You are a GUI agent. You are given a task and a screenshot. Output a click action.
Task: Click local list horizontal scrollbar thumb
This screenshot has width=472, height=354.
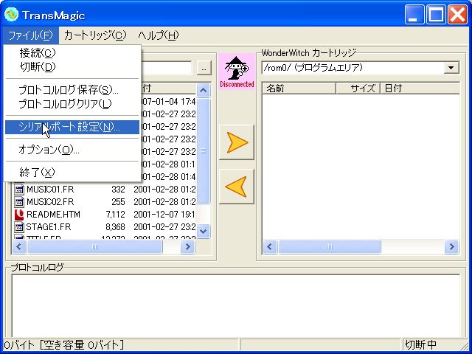(x=95, y=247)
